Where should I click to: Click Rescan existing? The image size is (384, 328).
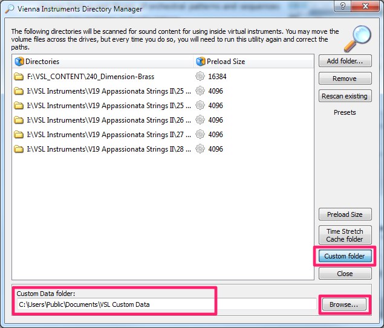345,96
